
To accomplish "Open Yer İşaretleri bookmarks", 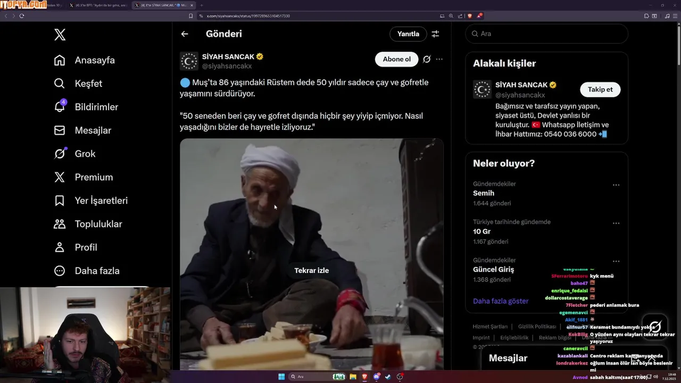I will [90, 201].
